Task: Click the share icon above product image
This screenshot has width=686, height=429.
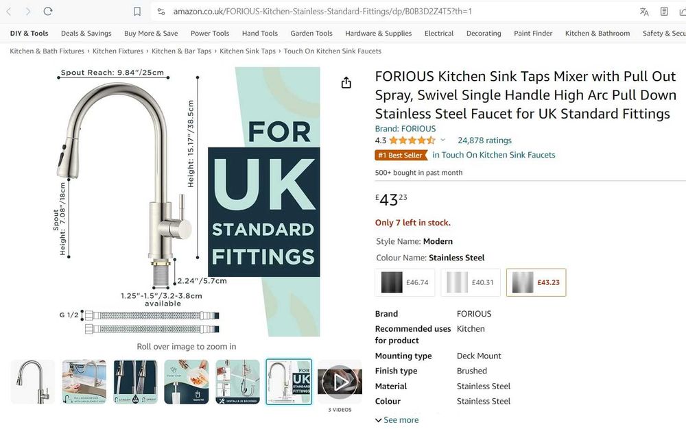Action: pyautogui.click(x=346, y=83)
